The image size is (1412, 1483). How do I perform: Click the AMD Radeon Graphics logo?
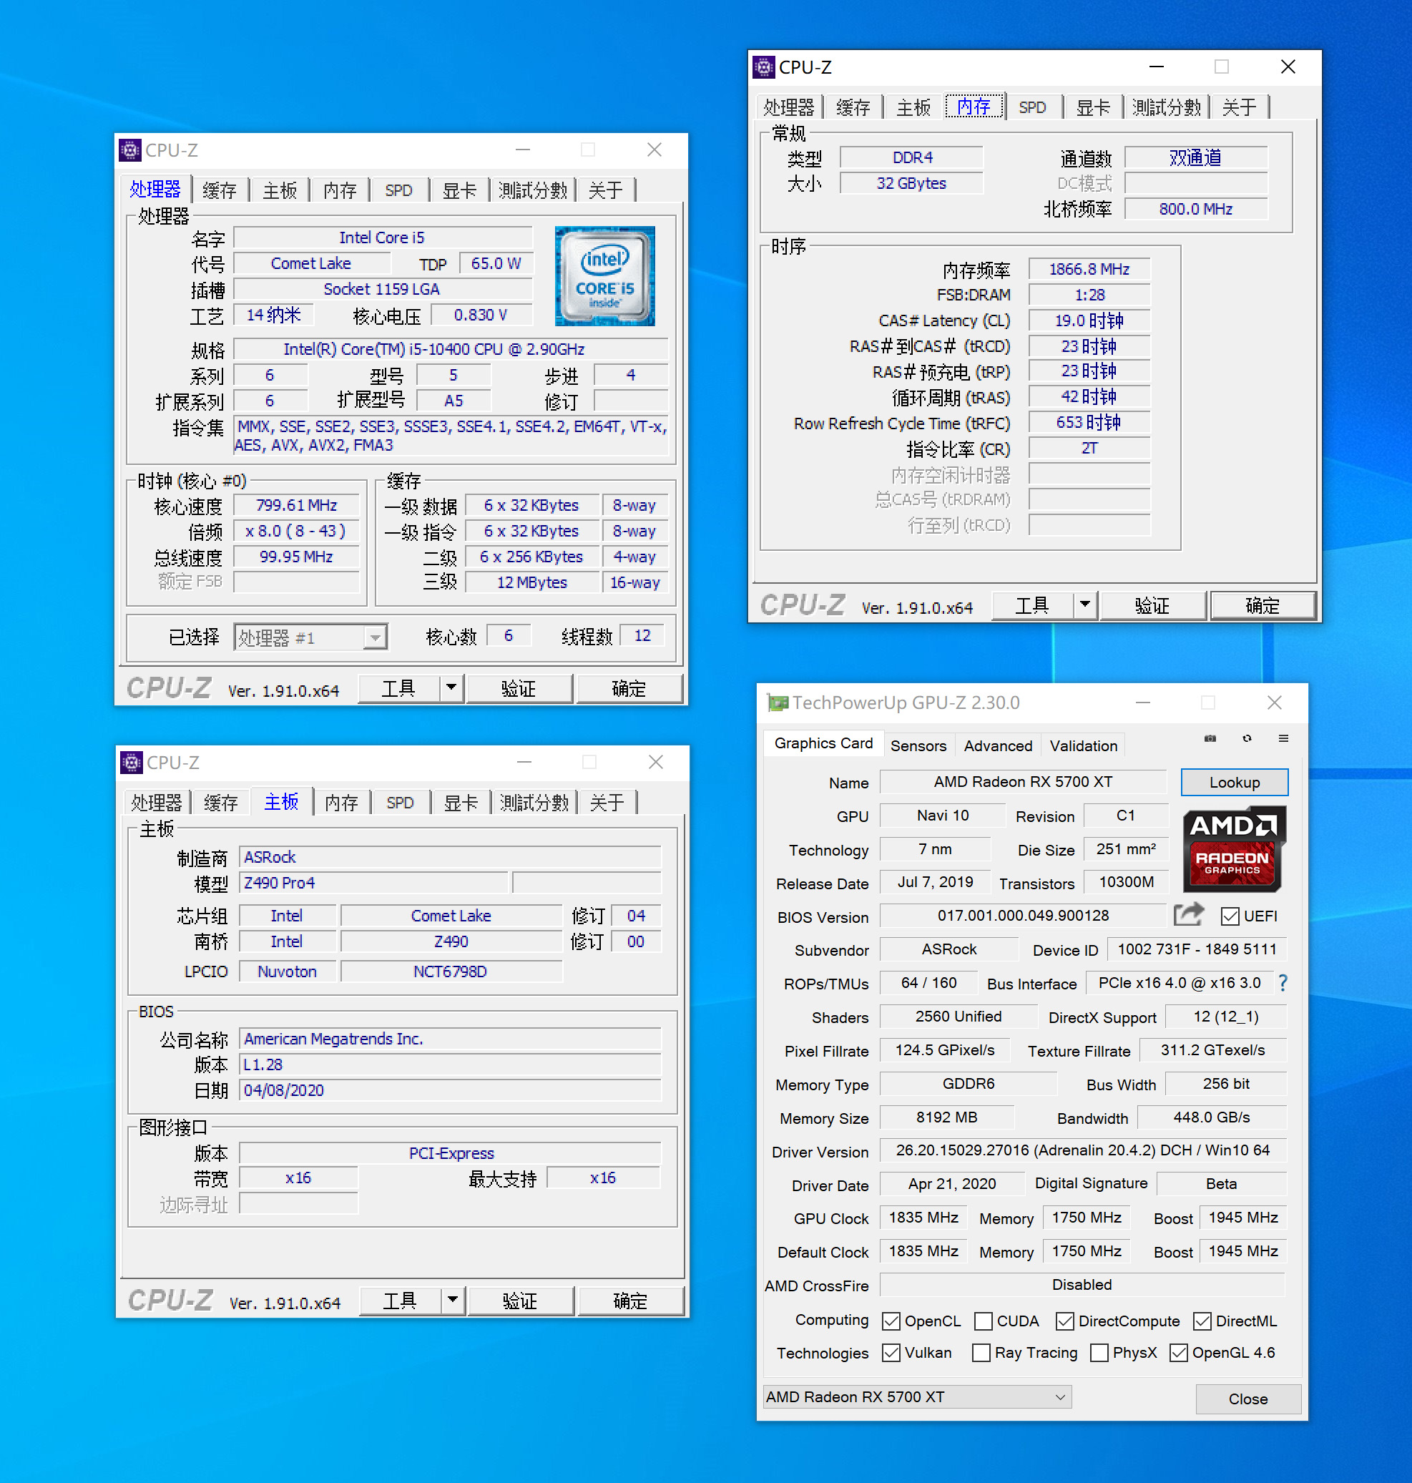tap(1234, 849)
